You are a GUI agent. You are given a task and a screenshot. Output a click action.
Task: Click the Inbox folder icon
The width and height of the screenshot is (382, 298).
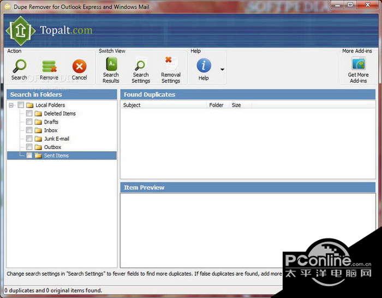38,130
